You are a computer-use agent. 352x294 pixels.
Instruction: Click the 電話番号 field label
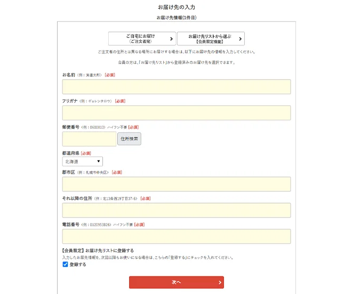coord(71,225)
